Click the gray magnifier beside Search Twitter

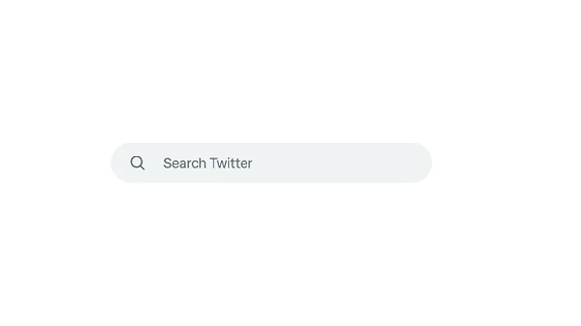(x=138, y=163)
